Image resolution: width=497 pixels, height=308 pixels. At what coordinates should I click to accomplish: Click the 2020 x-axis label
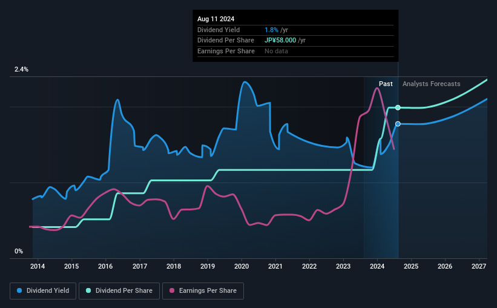(242, 266)
